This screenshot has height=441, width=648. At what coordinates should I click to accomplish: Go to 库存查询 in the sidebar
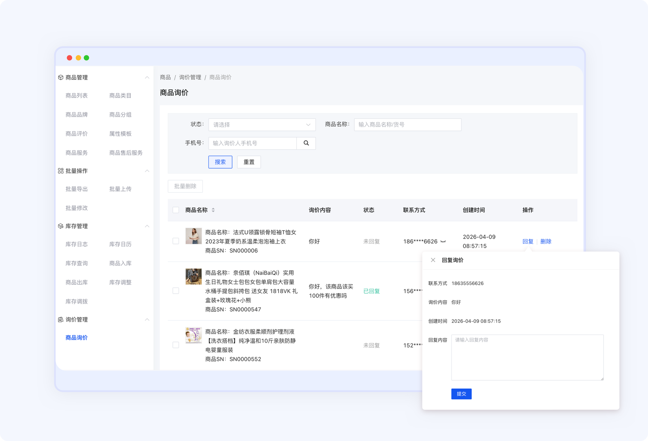[77, 263]
